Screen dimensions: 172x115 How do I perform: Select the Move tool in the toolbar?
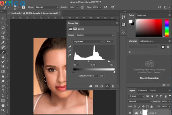3,18
